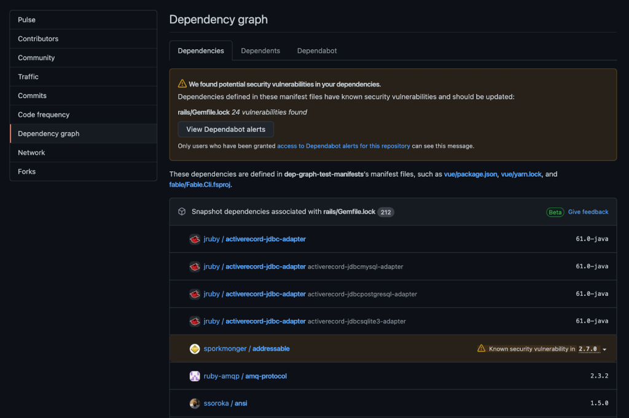Click the Beta label badge

click(x=555, y=212)
